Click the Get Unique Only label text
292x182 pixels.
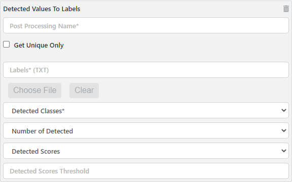click(39, 45)
